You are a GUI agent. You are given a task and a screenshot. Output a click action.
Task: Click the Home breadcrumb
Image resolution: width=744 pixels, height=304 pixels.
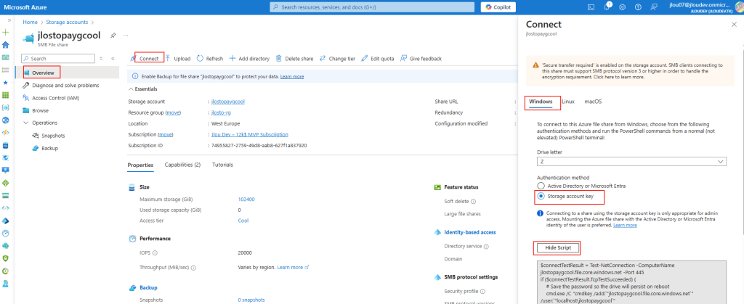coord(30,22)
